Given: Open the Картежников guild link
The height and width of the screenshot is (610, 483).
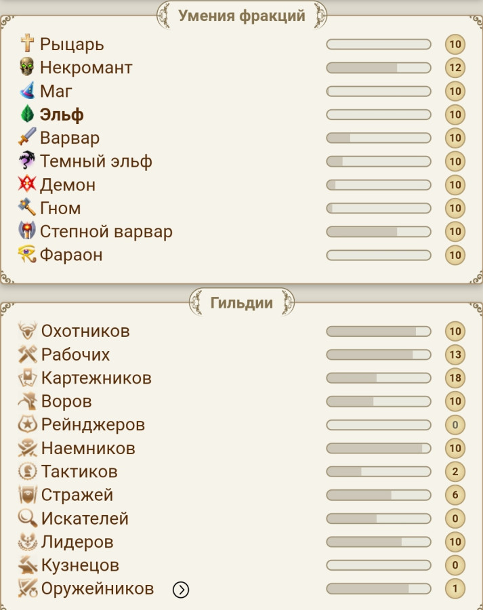Looking at the screenshot, I should point(96,378).
